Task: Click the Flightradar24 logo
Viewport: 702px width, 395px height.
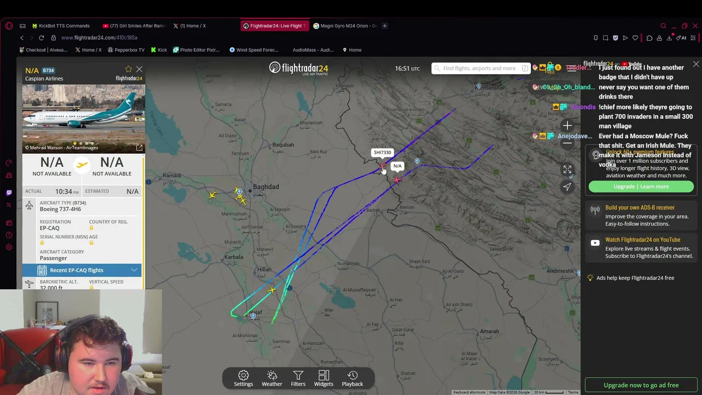Action: [x=298, y=68]
